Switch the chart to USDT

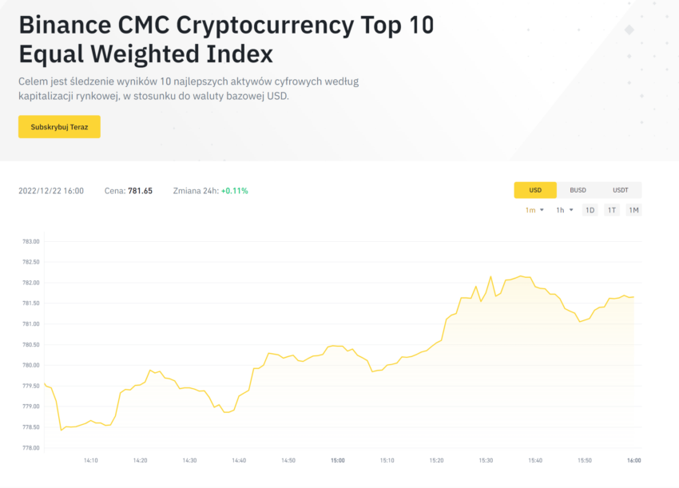620,190
